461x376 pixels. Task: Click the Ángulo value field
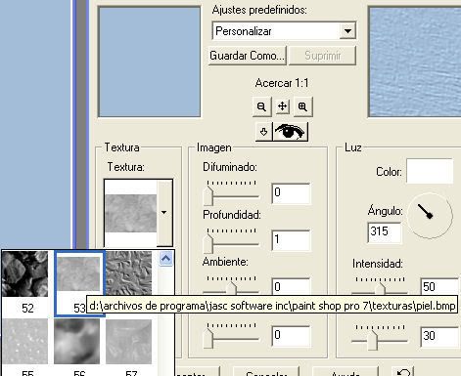384,232
